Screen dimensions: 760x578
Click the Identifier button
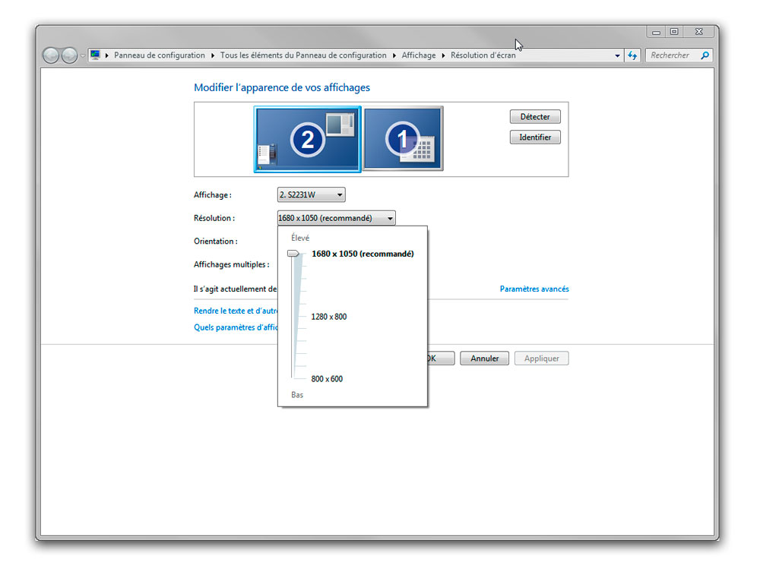tap(535, 137)
